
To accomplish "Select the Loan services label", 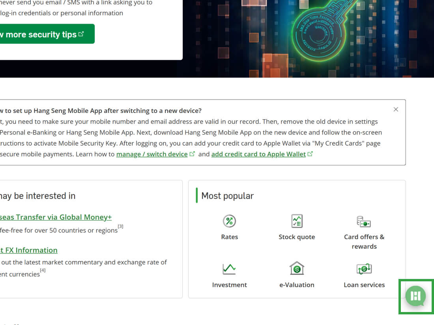I will click(364, 285).
